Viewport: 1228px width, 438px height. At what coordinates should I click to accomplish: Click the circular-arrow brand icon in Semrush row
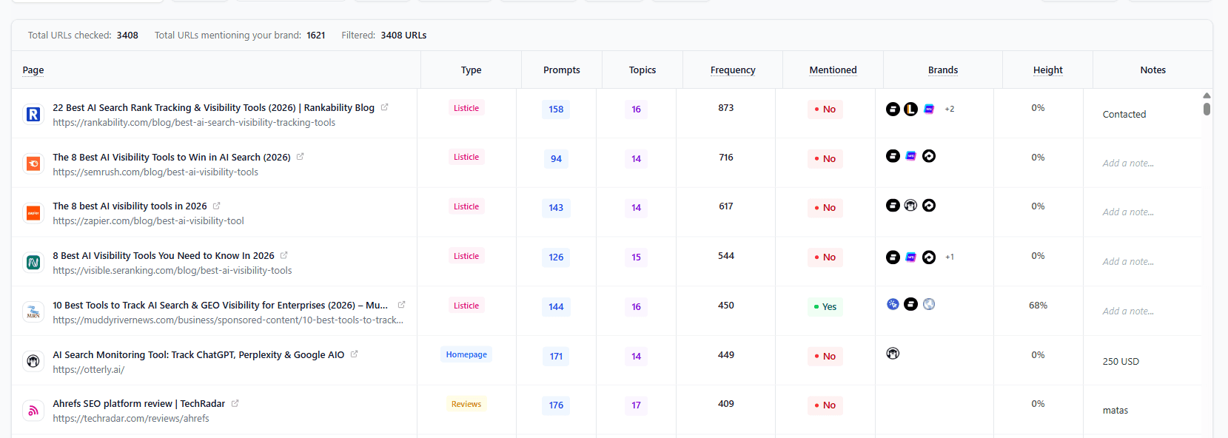click(x=929, y=156)
